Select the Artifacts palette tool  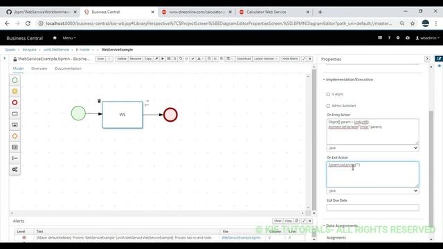click(15, 158)
